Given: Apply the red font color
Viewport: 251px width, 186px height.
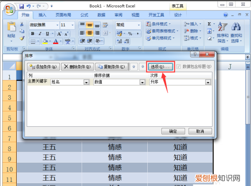Looking at the screenshot, I should (x=56, y=41).
